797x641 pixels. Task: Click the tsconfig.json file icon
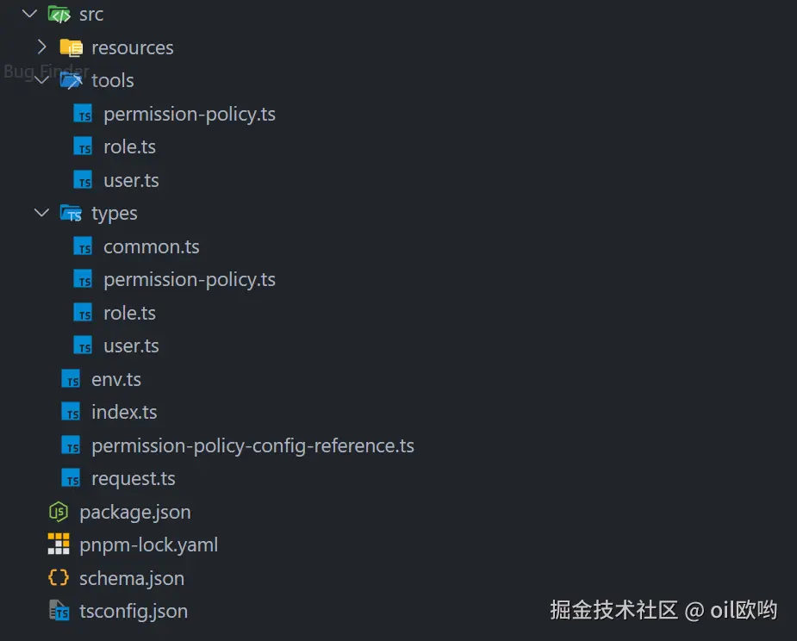coord(59,611)
